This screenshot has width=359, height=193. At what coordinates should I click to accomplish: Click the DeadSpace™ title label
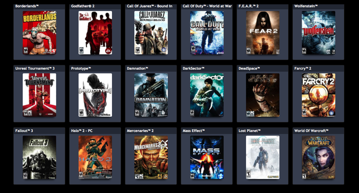(x=249, y=68)
